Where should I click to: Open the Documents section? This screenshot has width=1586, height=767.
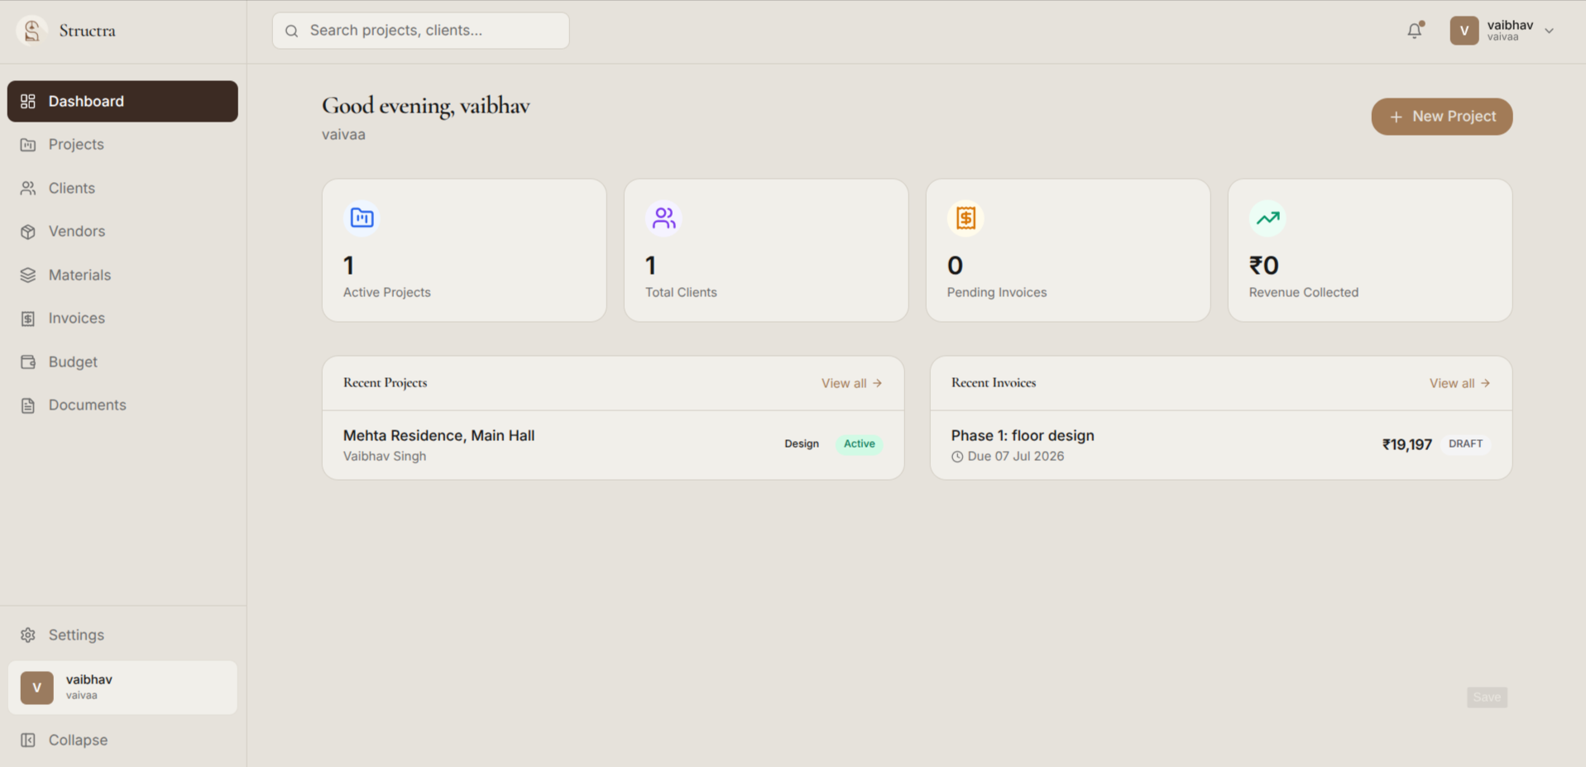click(x=122, y=405)
